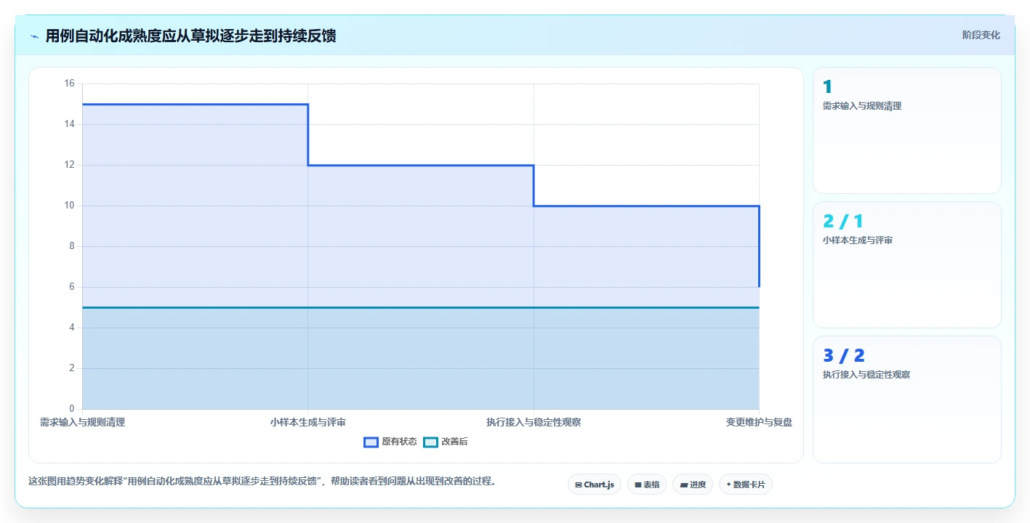This screenshot has width=1030, height=523.
Task: Open the card numbered 1
Action: 906,130
